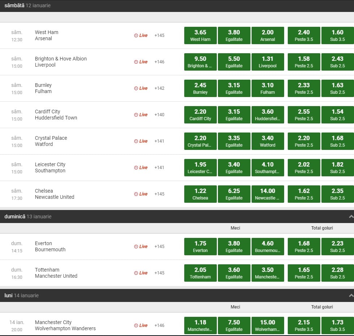
Task: Select Egalitate 3.80 for West Ham vs Arsenal
Action: coord(234,35)
